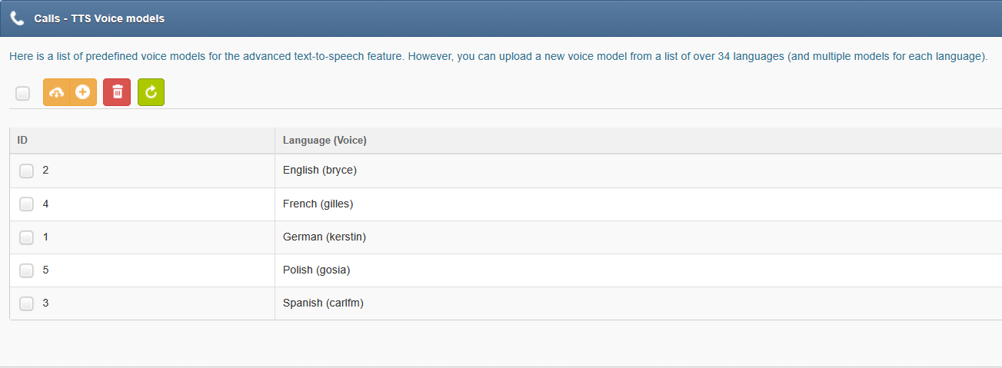The width and height of the screenshot is (1002, 368).
Task: Sort by the ID column header
Action: coord(142,141)
